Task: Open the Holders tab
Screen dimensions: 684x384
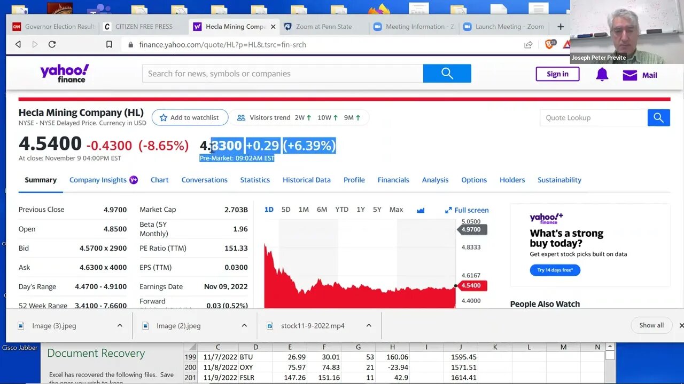Action: (512, 180)
